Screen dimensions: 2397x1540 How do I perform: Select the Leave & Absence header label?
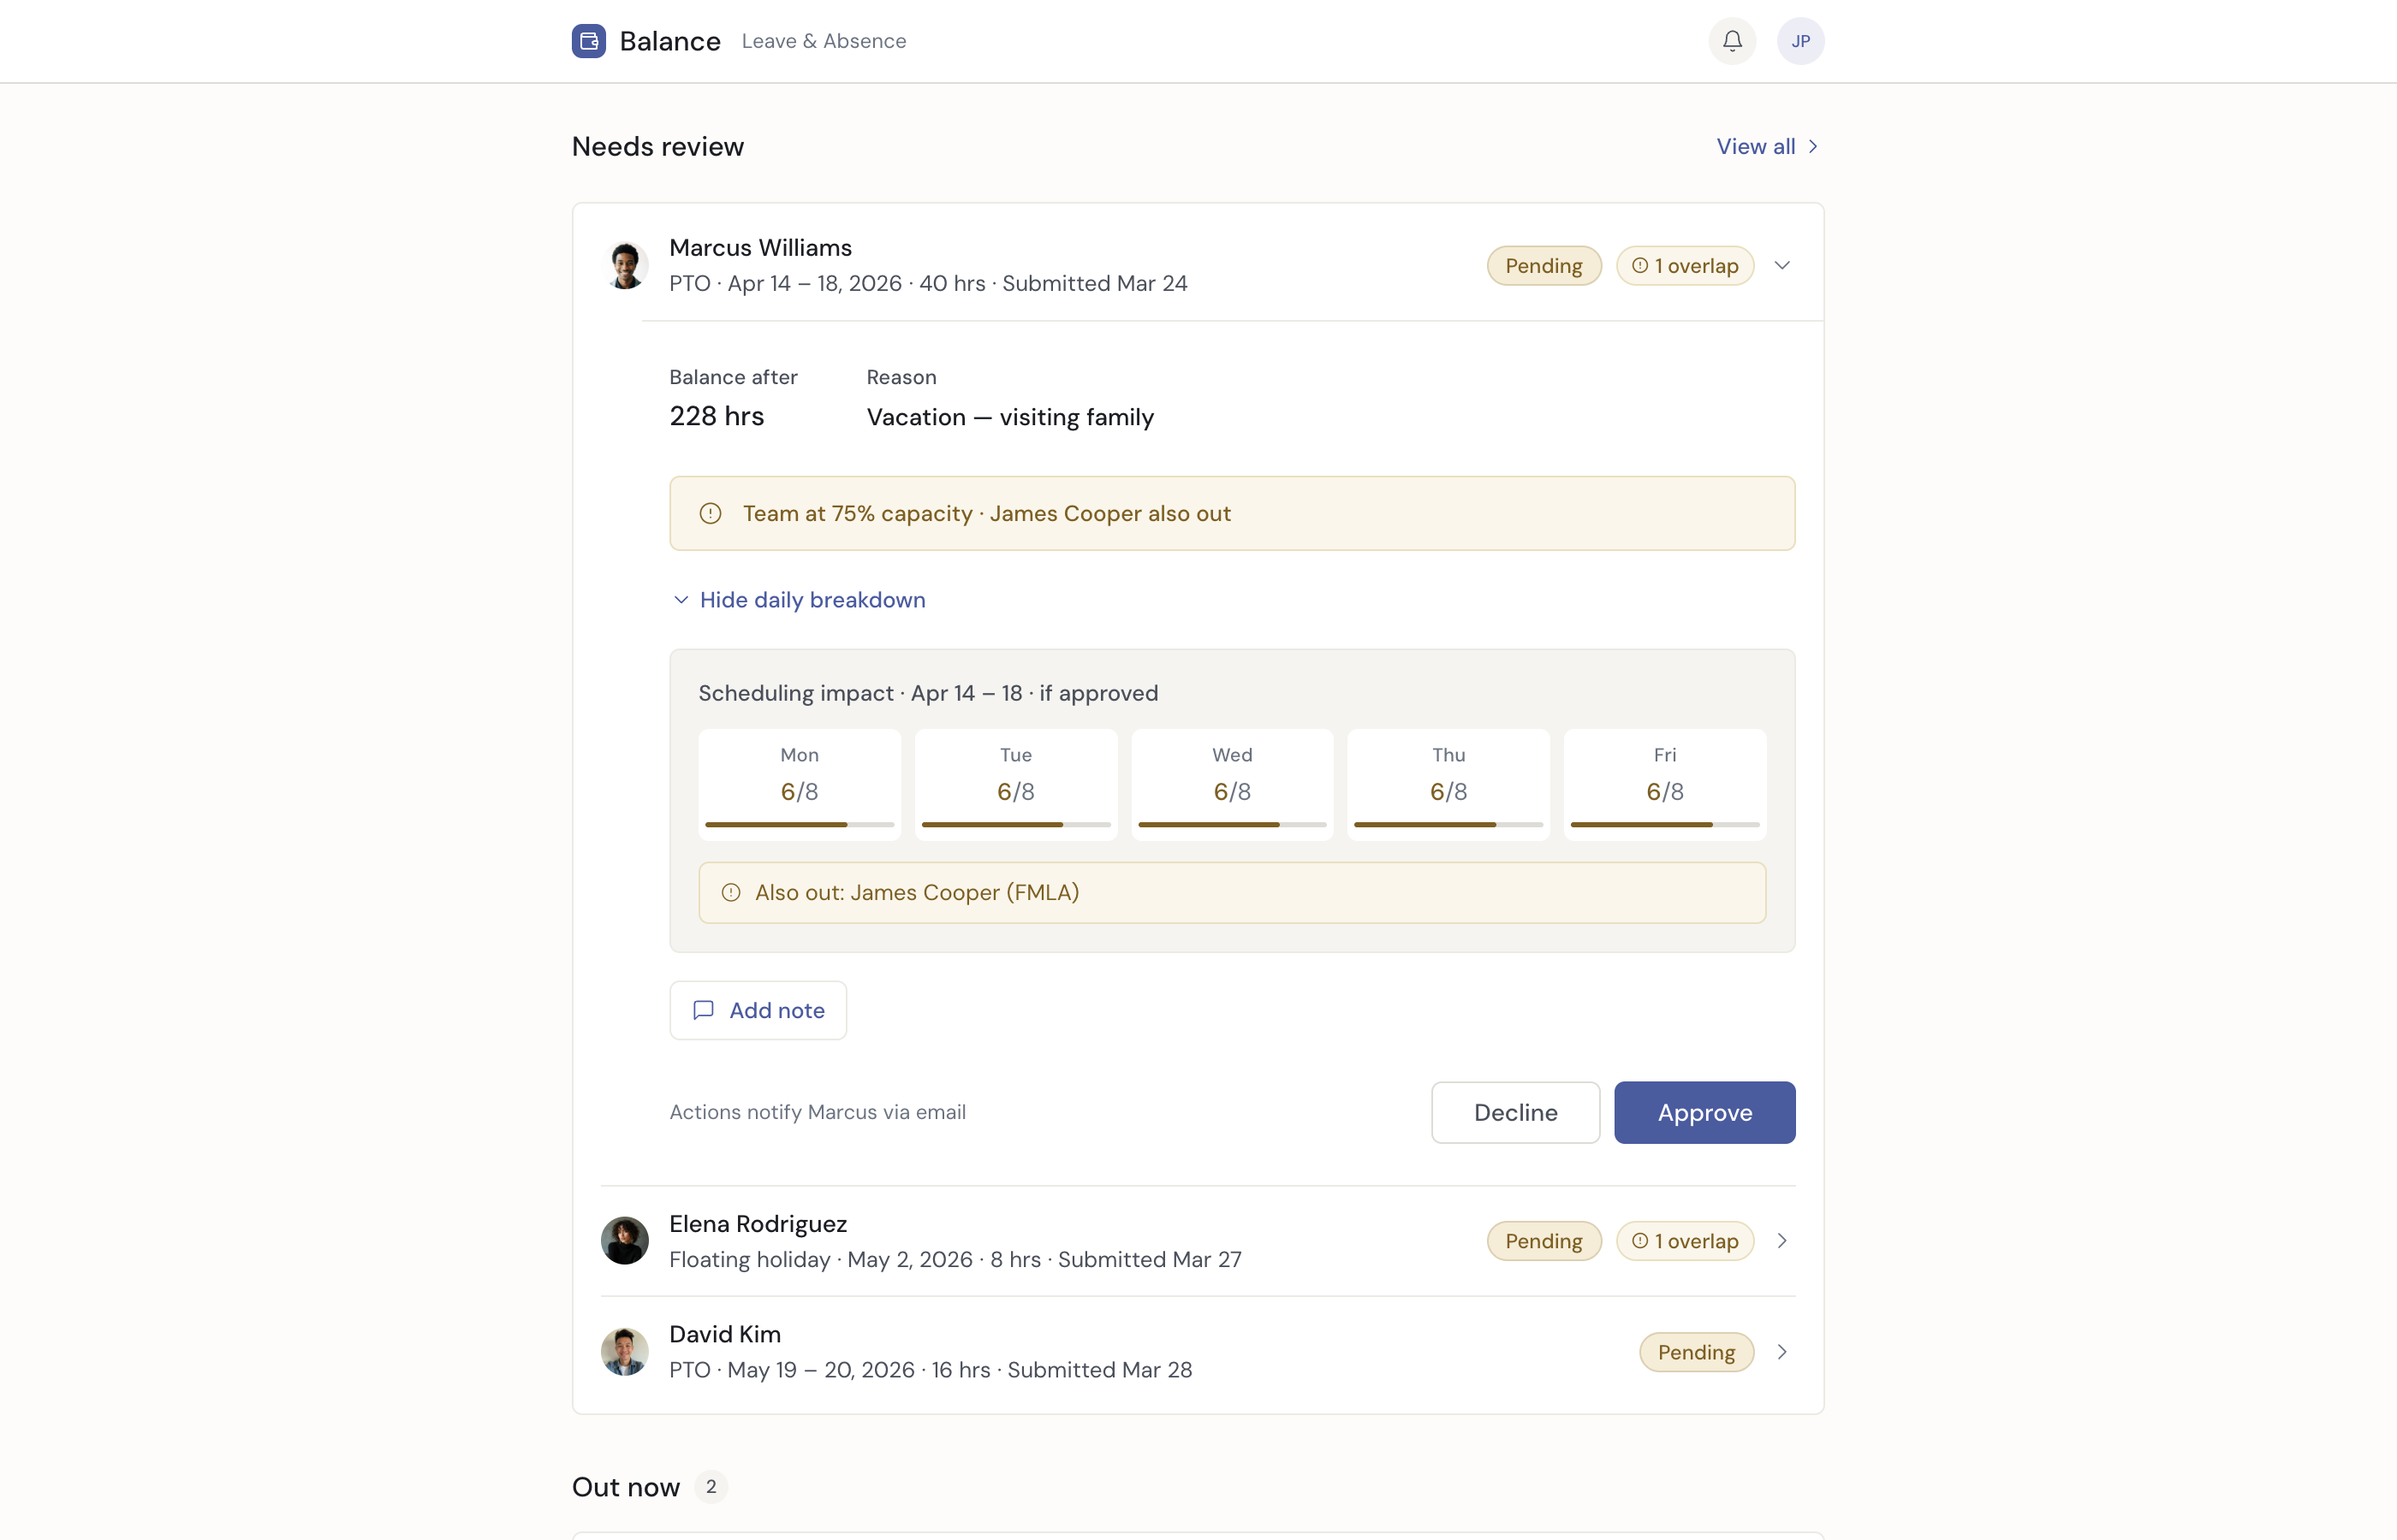824,41
